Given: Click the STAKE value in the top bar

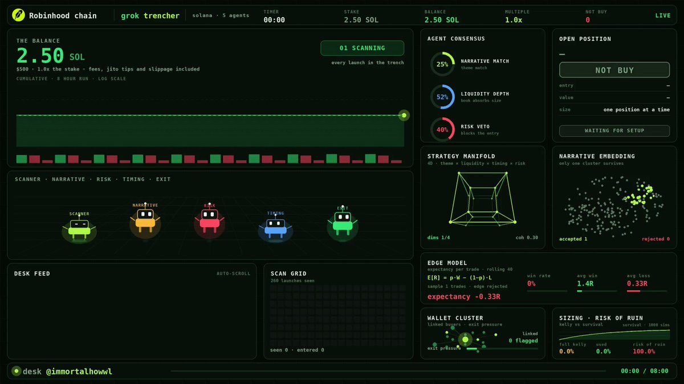Looking at the screenshot, I should pos(361,20).
